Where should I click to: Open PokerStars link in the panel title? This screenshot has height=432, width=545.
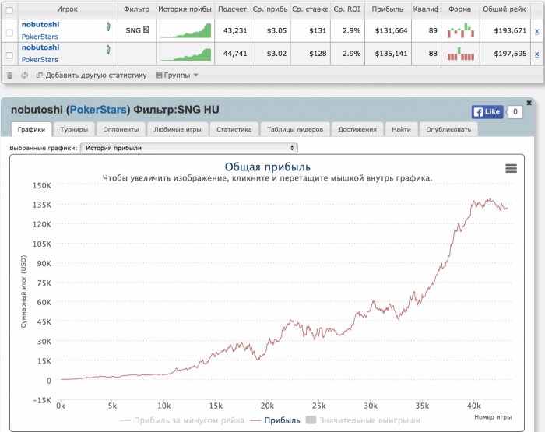[98, 110]
